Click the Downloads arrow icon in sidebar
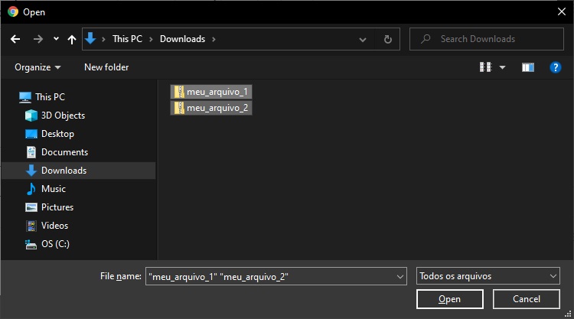Screen dimensions: 574x319 [31, 171]
